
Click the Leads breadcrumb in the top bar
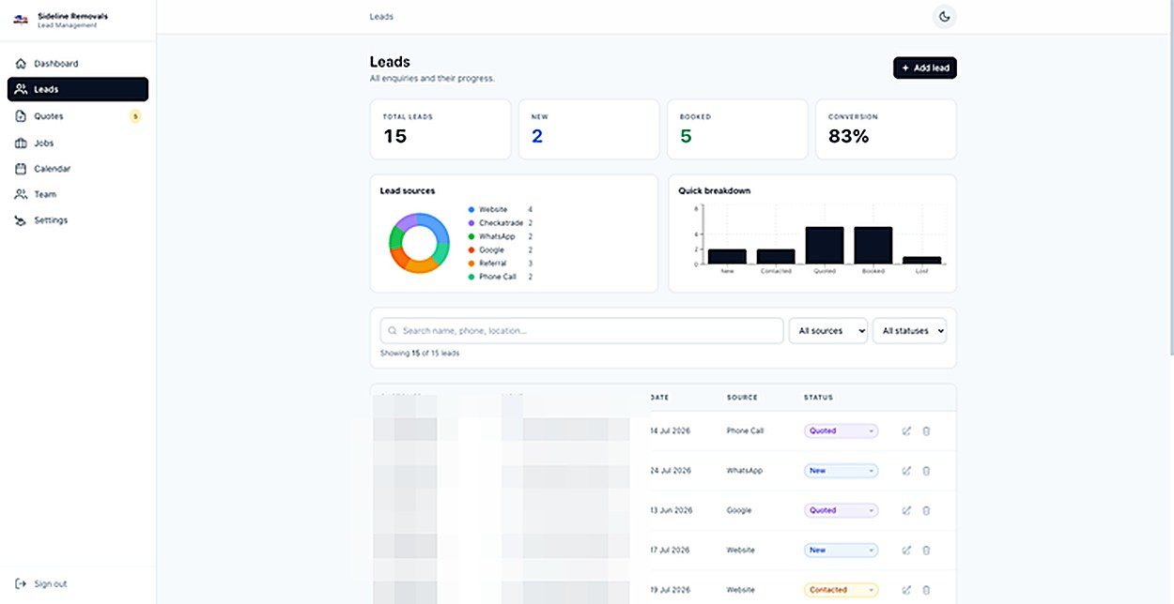[x=381, y=16]
